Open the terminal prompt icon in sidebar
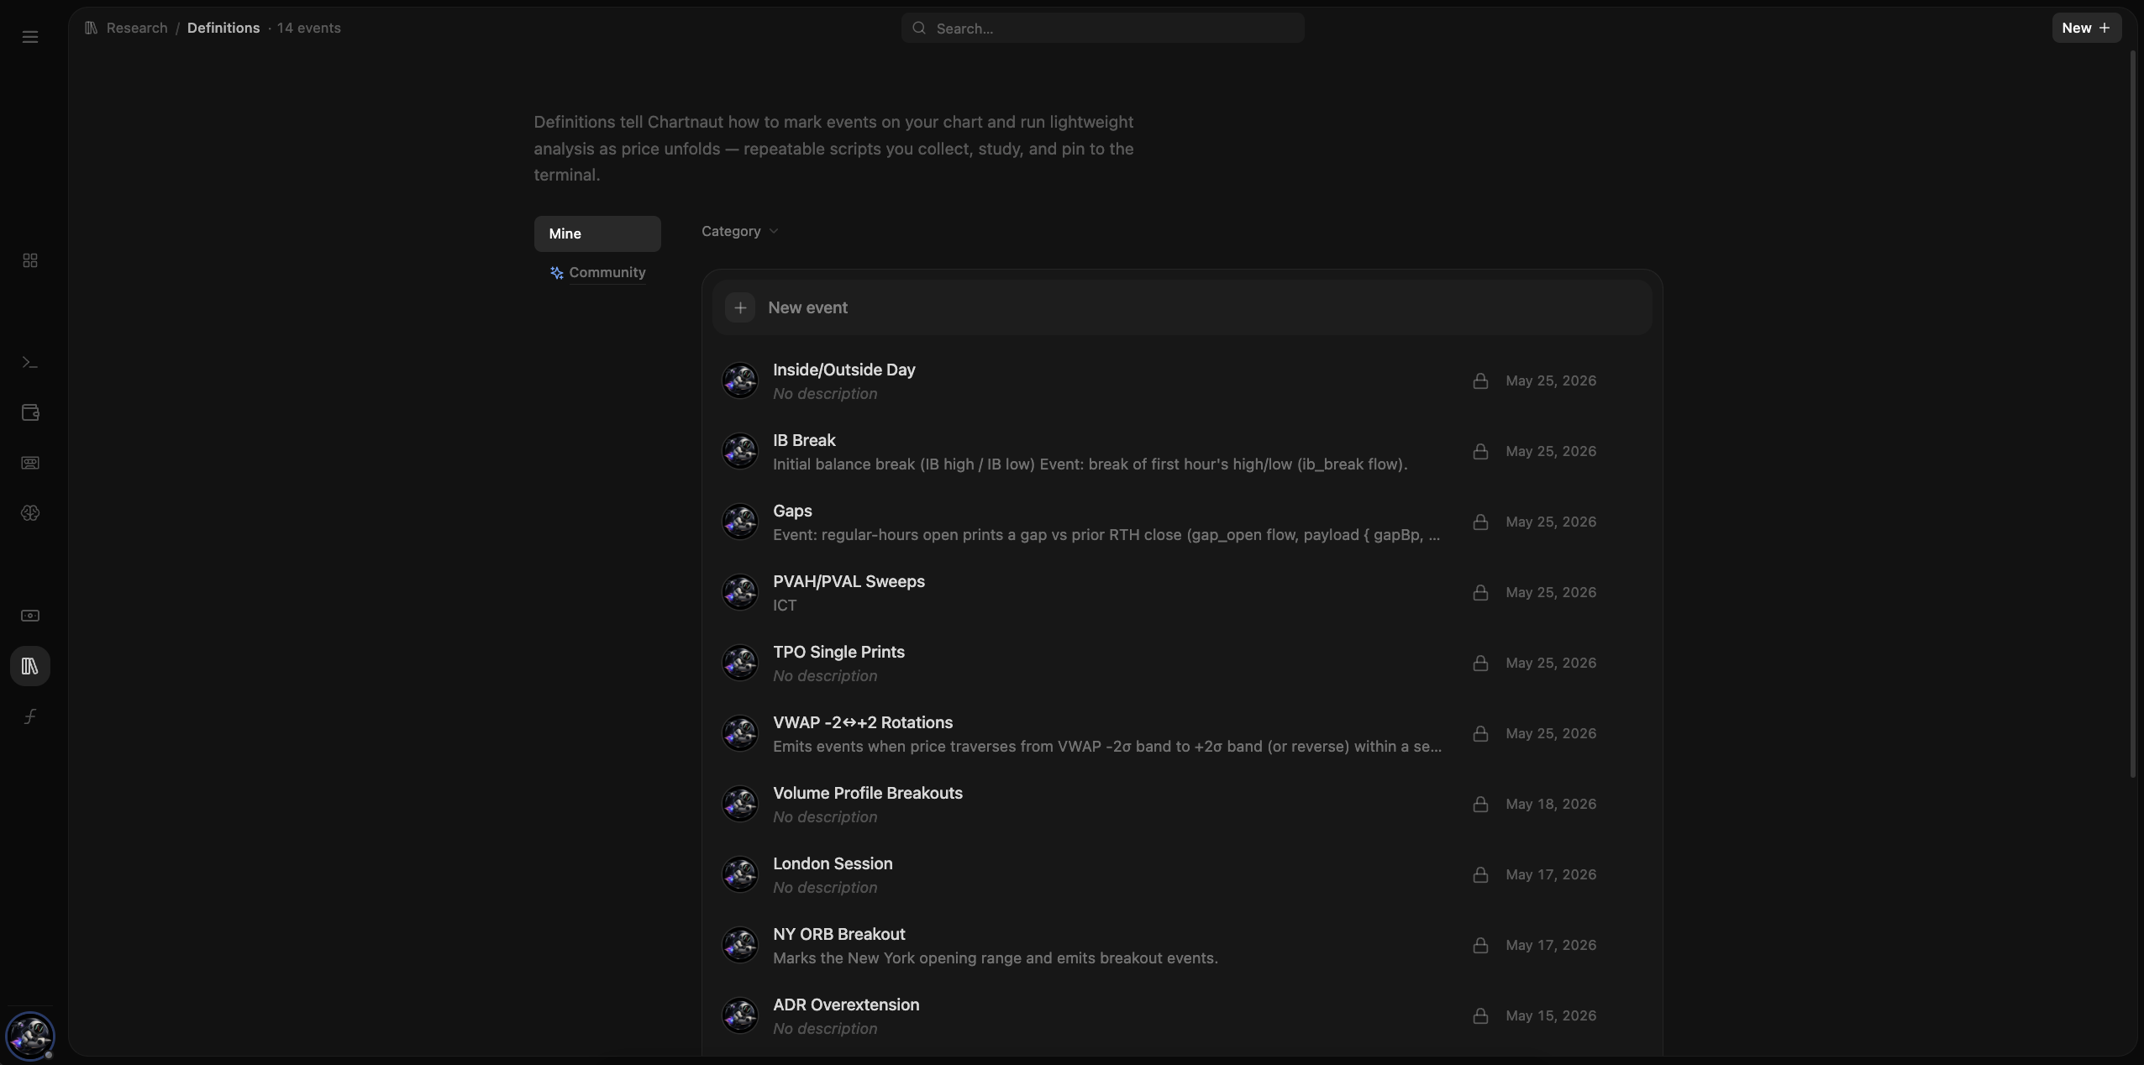Screen dimensions: 2144x1065 coord(30,362)
